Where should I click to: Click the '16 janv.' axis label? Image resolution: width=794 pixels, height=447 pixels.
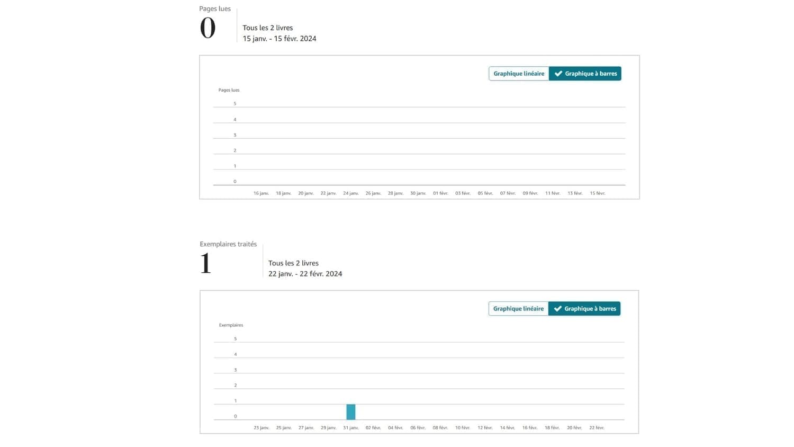click(x=261, y=193)
